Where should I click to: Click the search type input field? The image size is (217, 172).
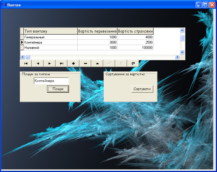51,81
